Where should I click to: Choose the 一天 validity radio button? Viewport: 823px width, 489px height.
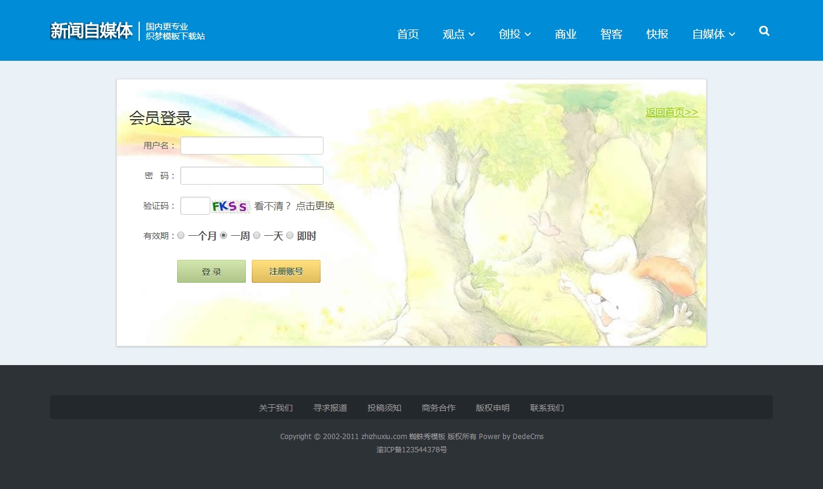tap(257, 236)
